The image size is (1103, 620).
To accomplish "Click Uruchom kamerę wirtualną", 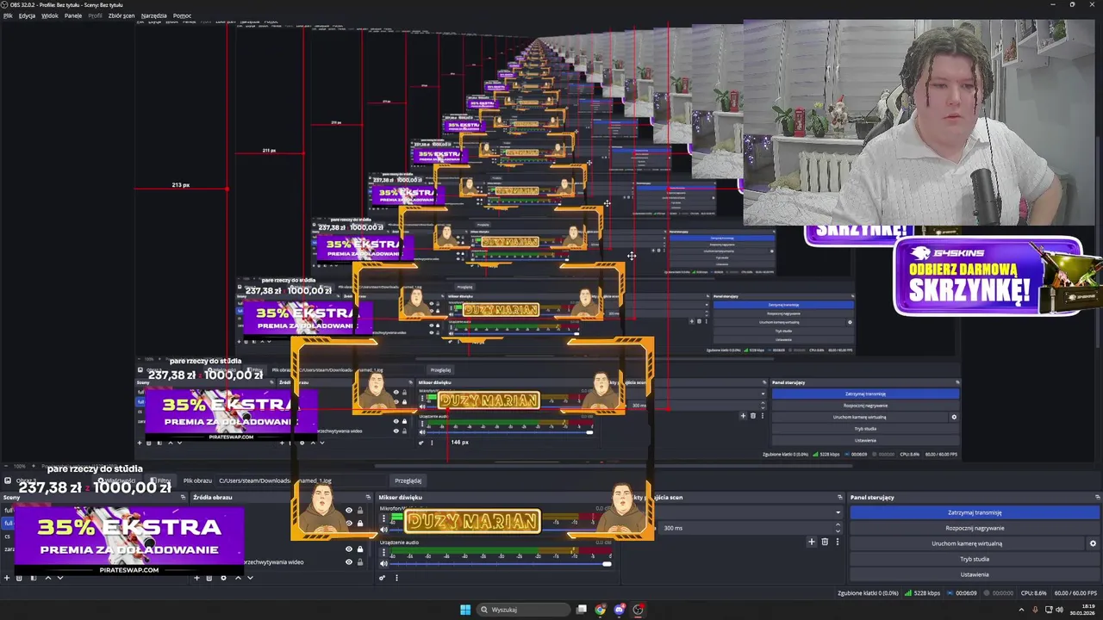I will tap(967, 543).
